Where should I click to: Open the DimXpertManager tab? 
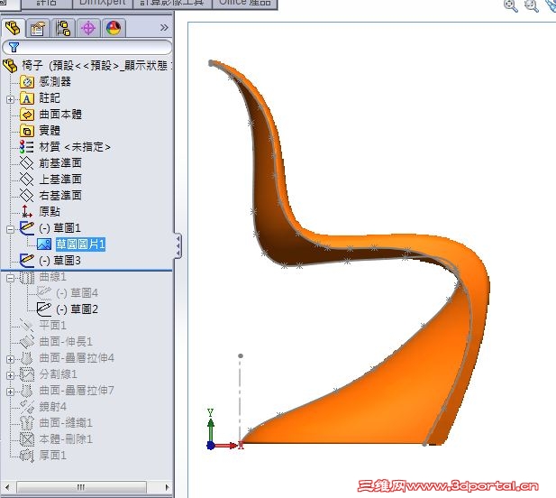(x=88, y=28)
